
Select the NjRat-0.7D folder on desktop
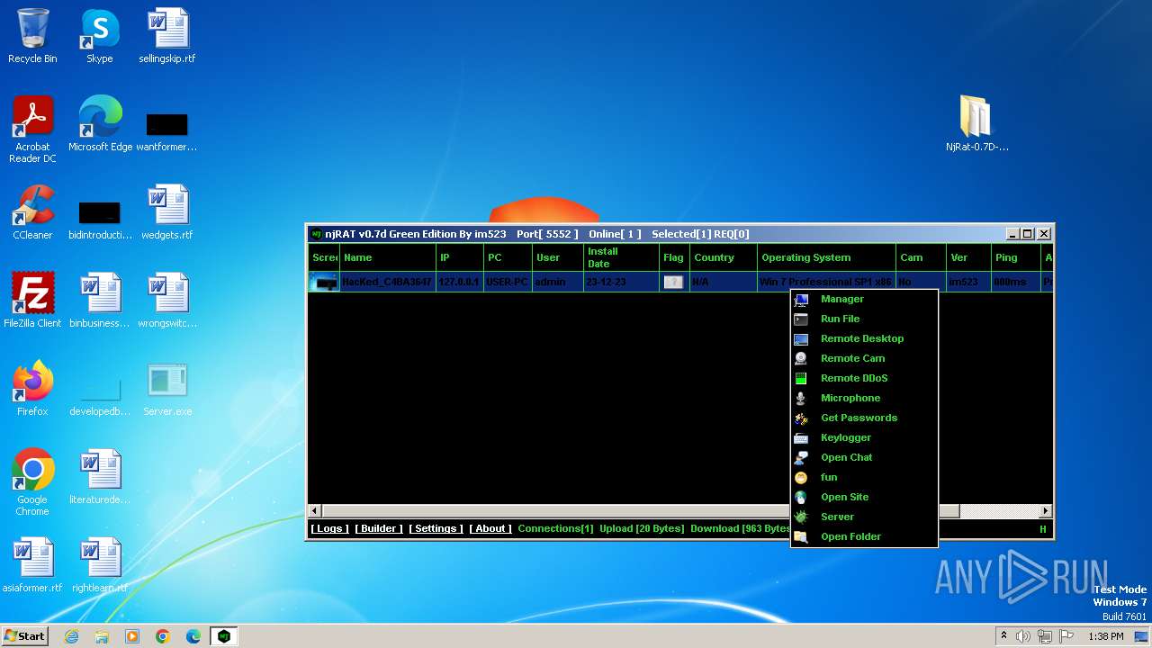point(976,123)
